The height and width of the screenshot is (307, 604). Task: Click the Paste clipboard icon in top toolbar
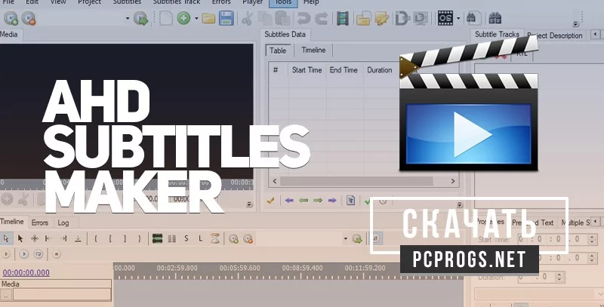point(282,18)
